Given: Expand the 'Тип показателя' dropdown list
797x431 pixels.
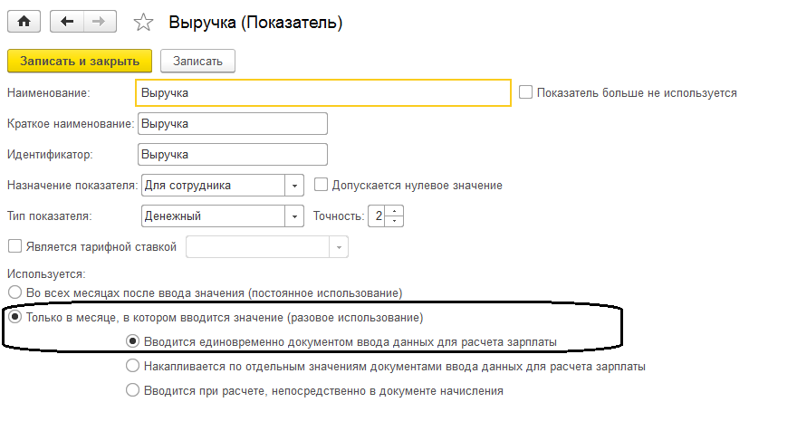Looking at the screenshot, I should (294, 215).
